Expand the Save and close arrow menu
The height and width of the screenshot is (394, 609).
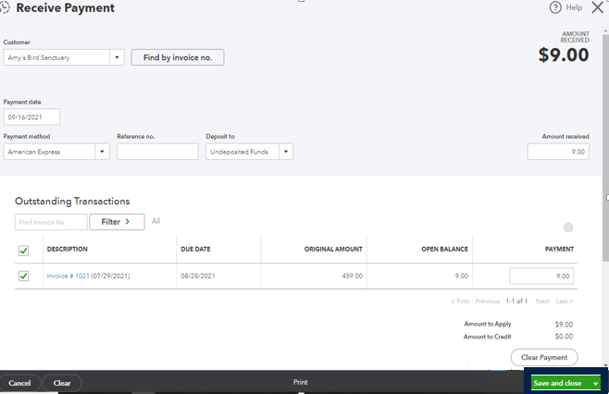595,384
